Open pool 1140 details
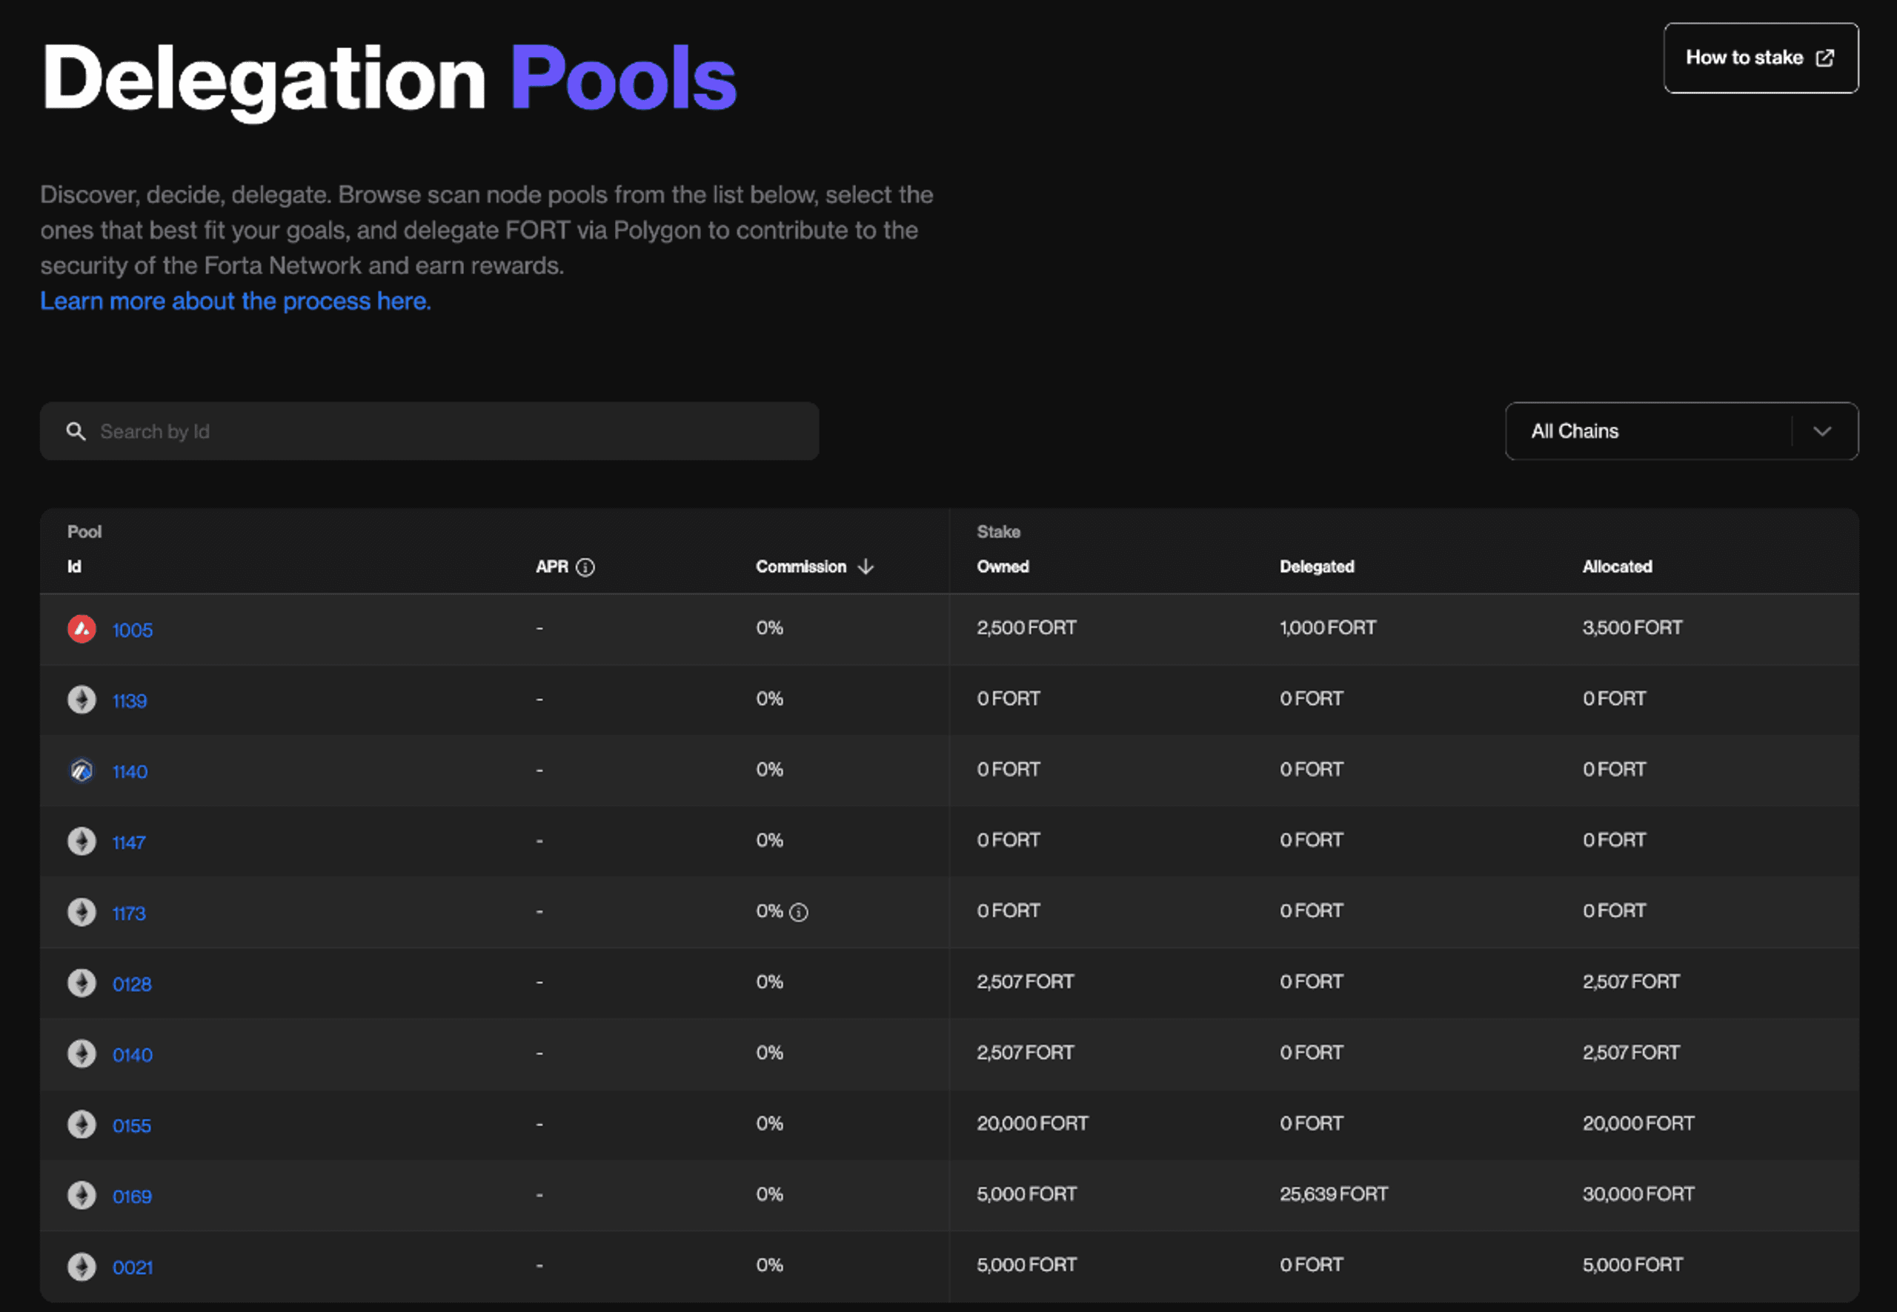The height and width of the screenshot is (1312, 1897). (130, 771)
